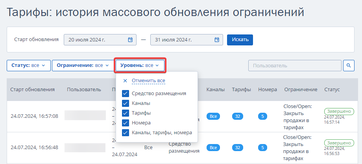The image size is (362, 164).
Task: Collapse the Уровень filter dropdown
Action: click(x=140, y=65)
